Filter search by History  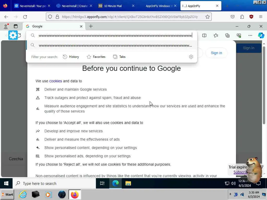point(71,57)
